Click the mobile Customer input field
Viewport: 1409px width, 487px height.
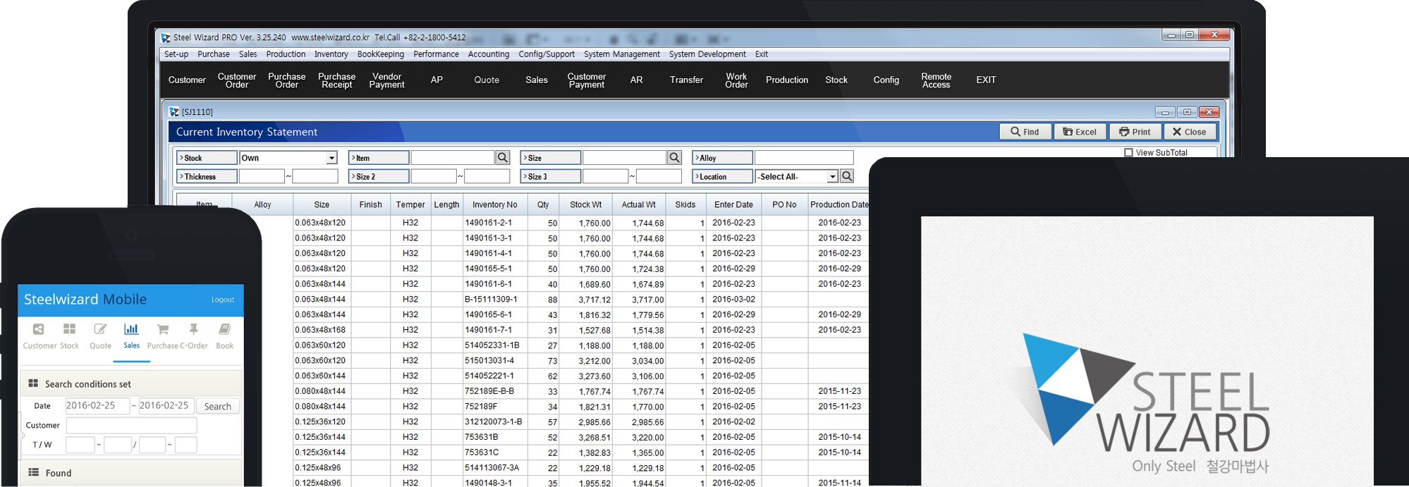click(131, 425)
